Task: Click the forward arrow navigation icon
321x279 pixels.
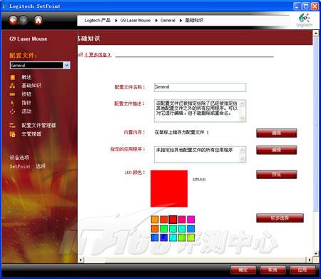Action: pyautogui.click(x=24, y=20)
